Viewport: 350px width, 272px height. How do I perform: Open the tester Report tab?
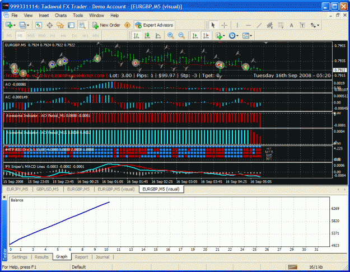click(x=81, y=257)
